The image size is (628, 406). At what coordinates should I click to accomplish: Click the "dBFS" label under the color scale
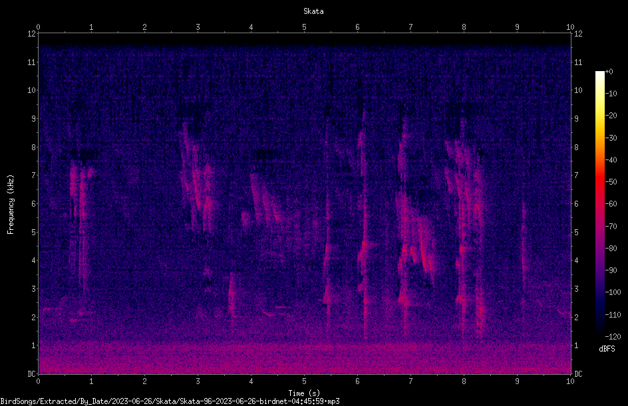(607, 349)
